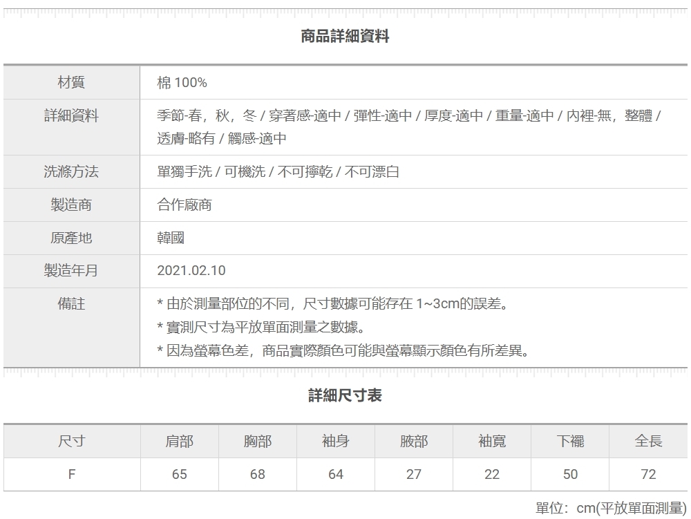
Task: Select the 袖寬 column header
Action: click(493, 441)
